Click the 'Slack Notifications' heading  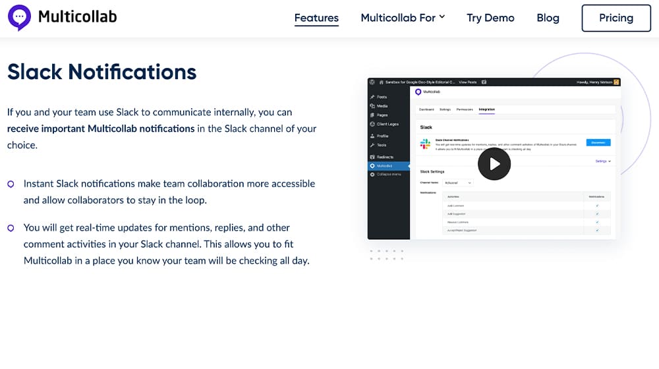pyautogui.click(x=101, y=72)
